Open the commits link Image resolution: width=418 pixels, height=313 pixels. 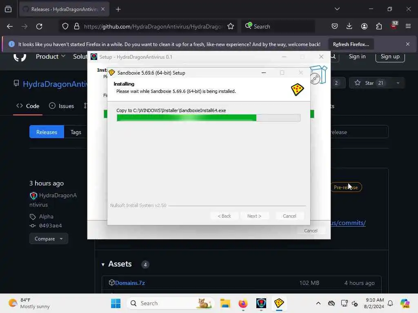(x=348, y=223)
